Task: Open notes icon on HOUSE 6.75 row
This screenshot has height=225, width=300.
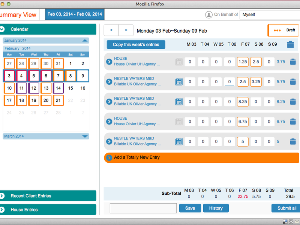Action: [x=179, y=121]
